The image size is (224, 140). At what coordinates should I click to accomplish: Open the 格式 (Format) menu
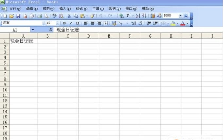pyautogui.click(x=82, y=9)
